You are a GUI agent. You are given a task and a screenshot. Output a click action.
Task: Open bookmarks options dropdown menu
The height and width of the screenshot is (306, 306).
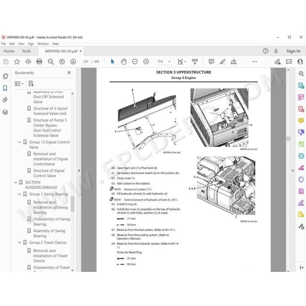click(x=19, y=84)
